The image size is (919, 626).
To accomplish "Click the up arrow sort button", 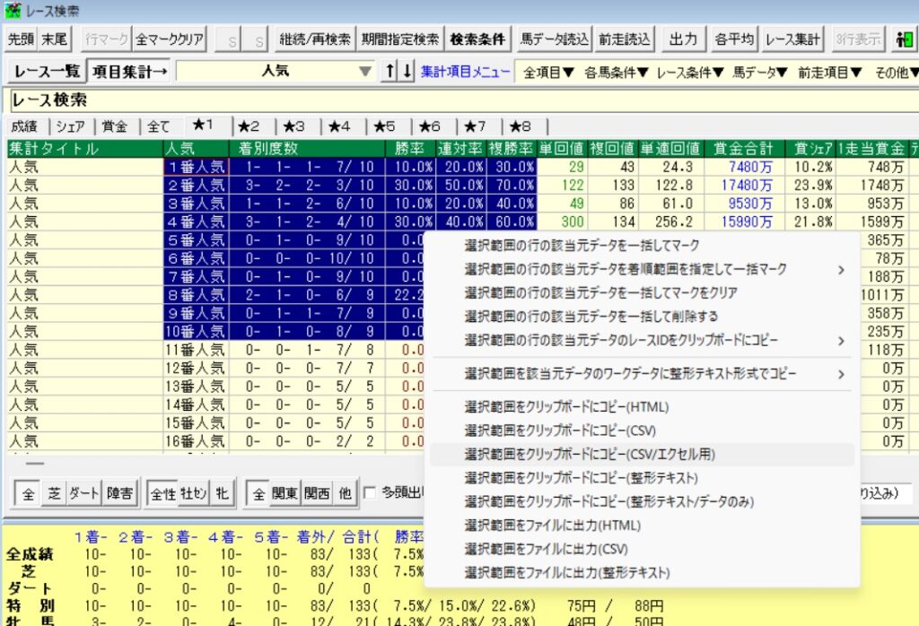I will (389, 72).
